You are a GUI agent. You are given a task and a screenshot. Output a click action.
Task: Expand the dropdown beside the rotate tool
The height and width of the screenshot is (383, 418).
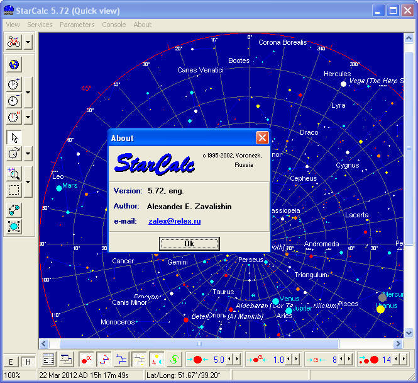(28, 154)
